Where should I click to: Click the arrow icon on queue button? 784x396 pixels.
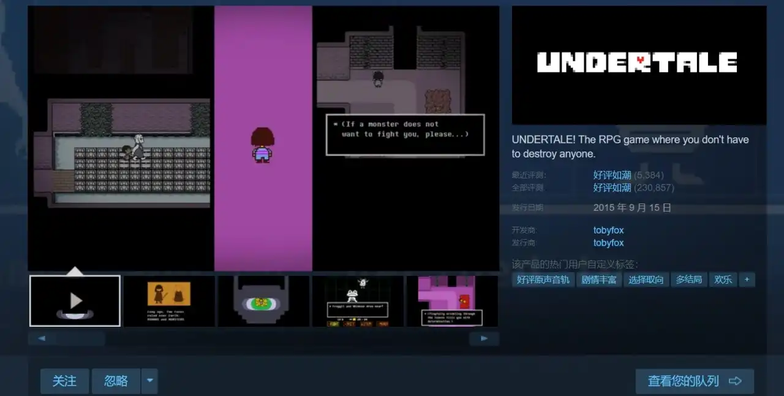(x=736, y=381)
